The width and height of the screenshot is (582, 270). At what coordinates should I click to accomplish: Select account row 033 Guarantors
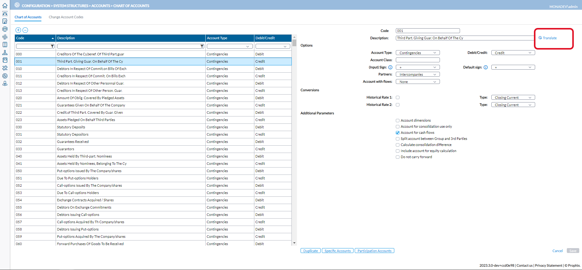(x=153, y=149)
